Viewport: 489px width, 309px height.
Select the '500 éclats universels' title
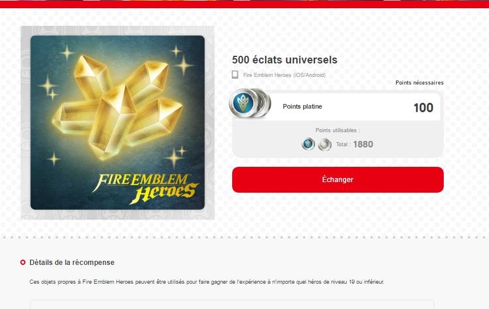(x=284, y=59)
